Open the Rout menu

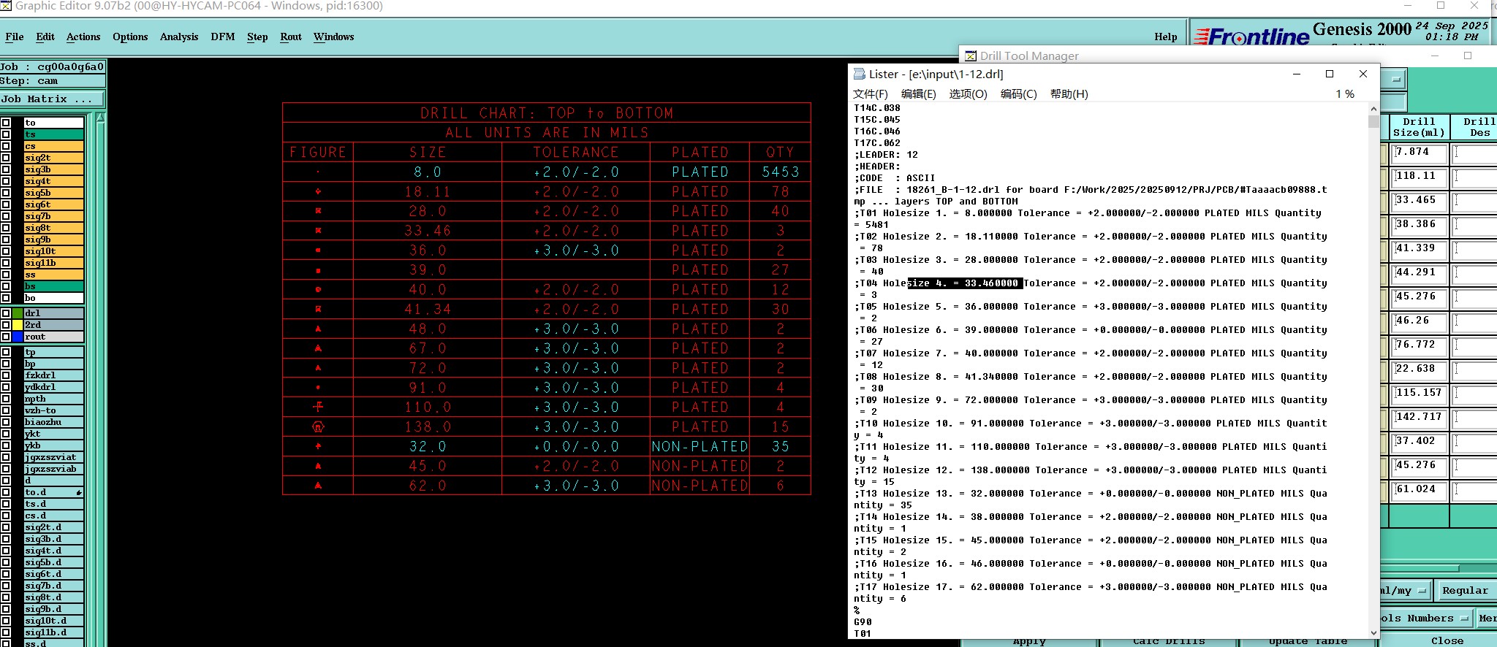pyautogui.click(x=291, y=37)
